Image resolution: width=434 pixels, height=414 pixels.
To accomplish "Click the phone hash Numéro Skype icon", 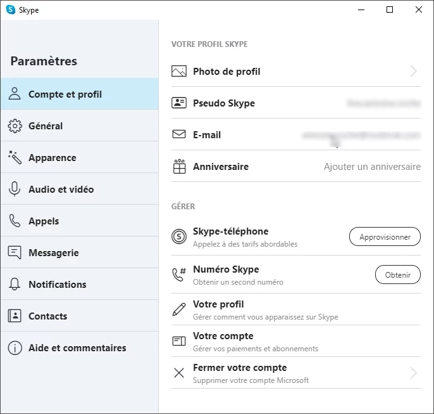I will 179,275.
